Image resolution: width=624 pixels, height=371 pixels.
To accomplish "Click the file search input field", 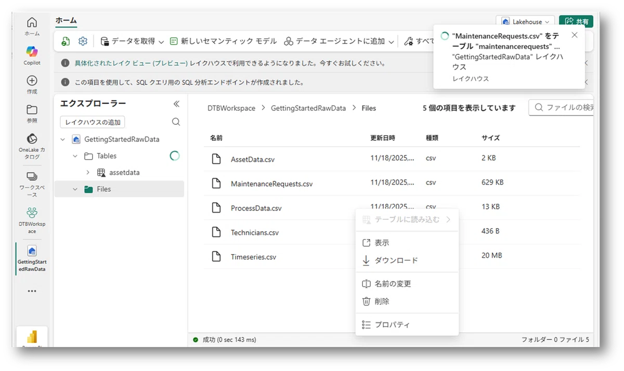I will (x=562, y=108).
